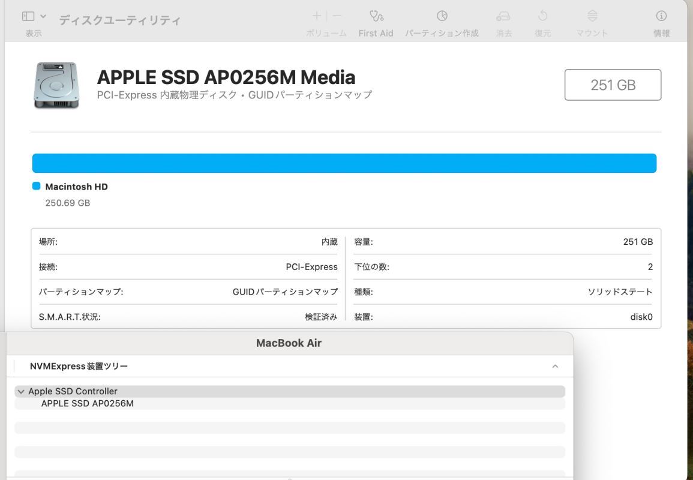Click the minus remove volume button

point(337,16)
